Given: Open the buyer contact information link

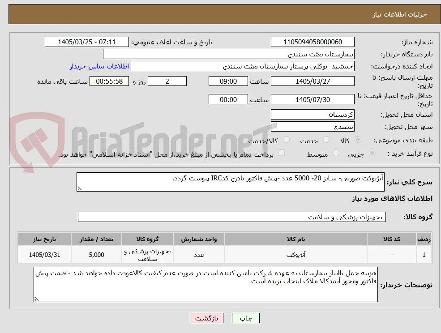Looking at the screenshot, I should (99, 66).
